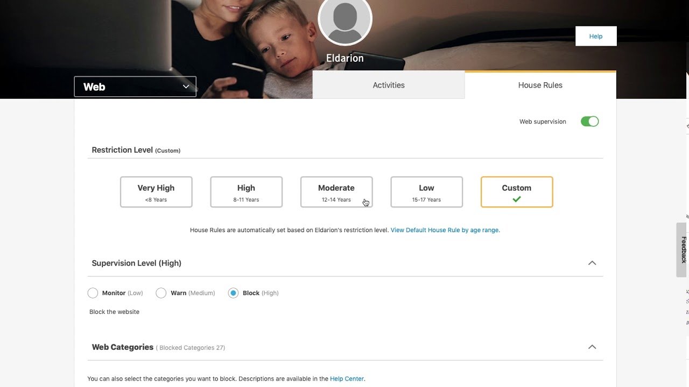Open the House Rules tab
The width and height of the screenshot is (689, 387).
coord(540,85)
